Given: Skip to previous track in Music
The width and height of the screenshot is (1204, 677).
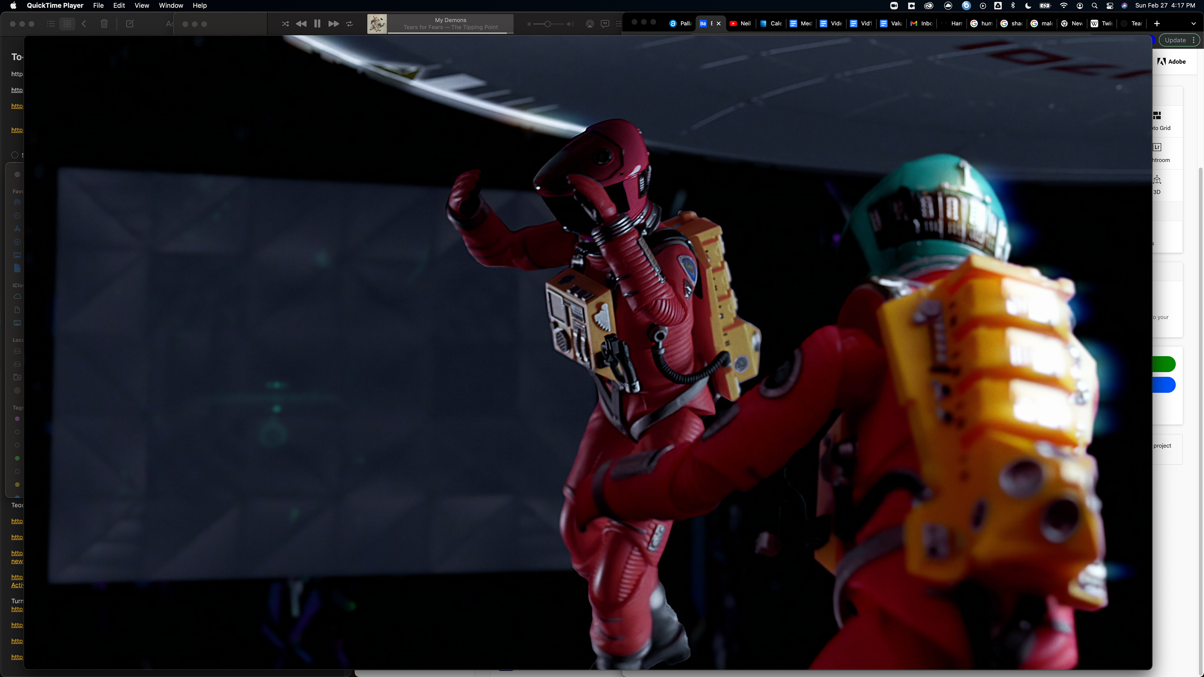Looking at the screenshot, I should (x=301, y=24).
